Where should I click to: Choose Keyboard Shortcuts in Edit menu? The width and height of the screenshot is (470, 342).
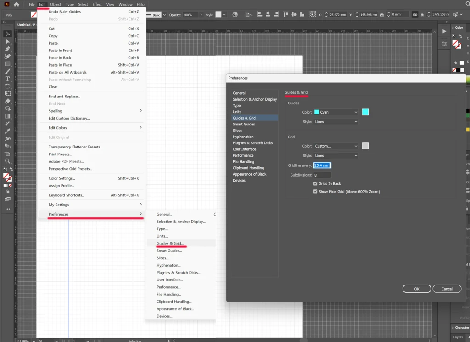[91, 195]
